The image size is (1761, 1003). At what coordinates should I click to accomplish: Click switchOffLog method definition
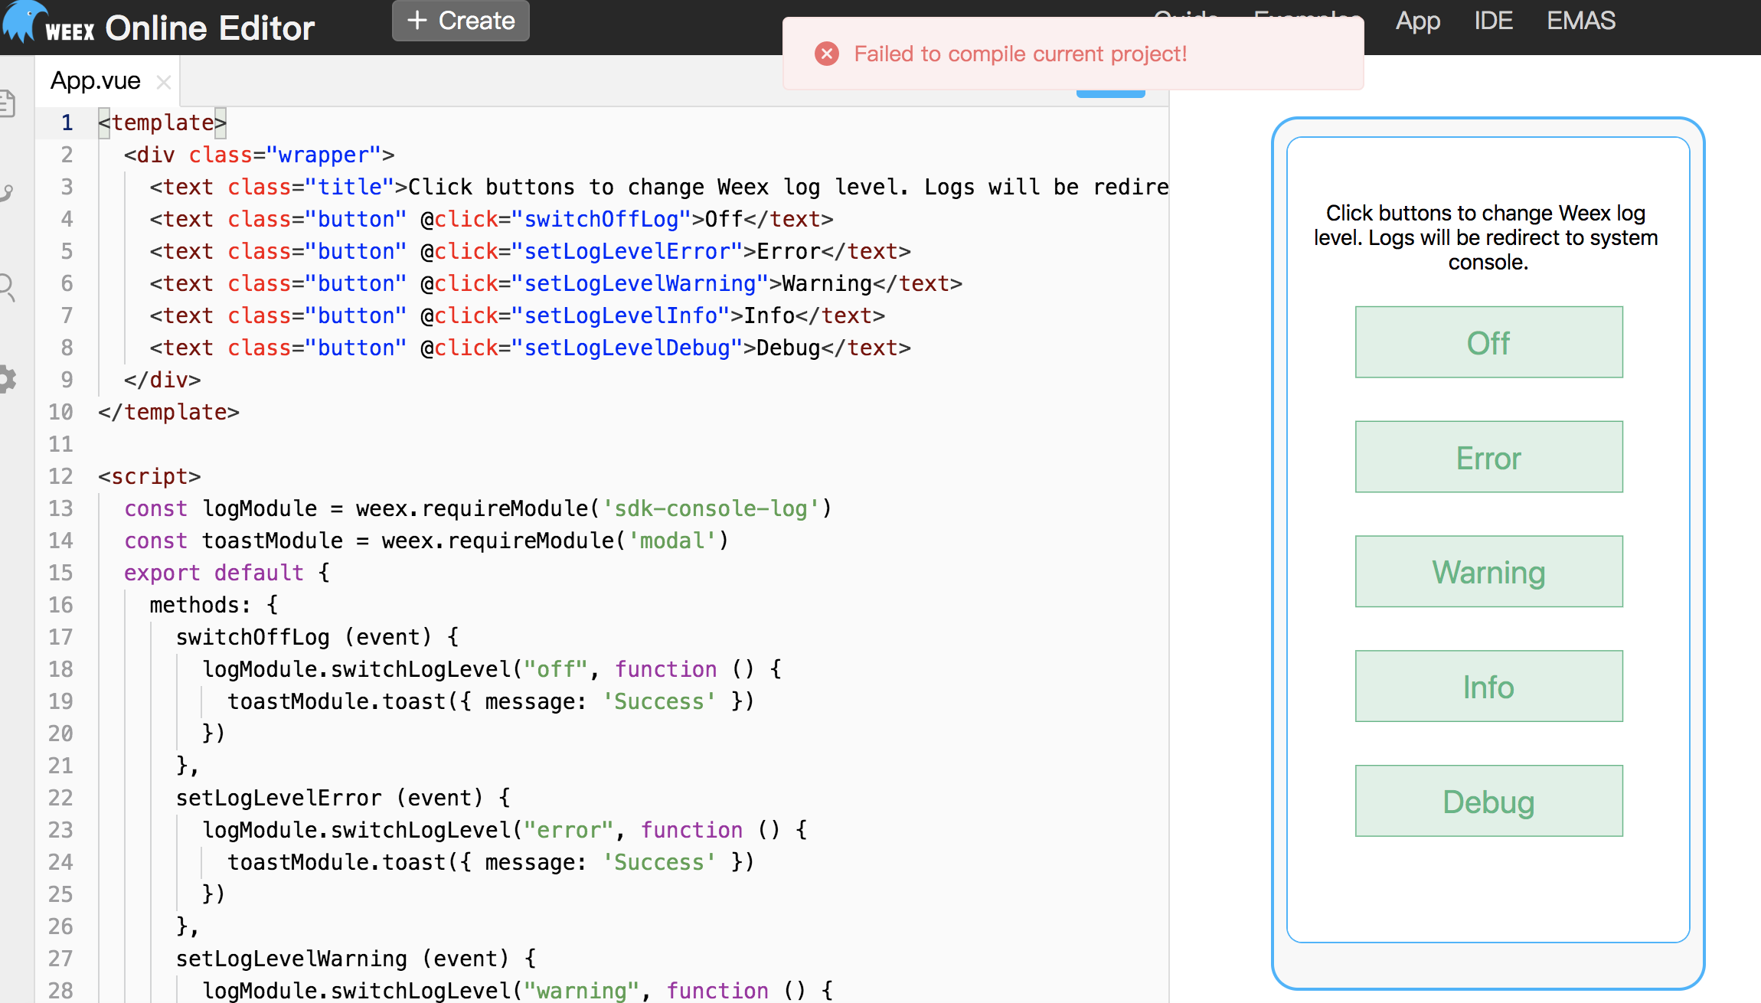coord(317,637)
